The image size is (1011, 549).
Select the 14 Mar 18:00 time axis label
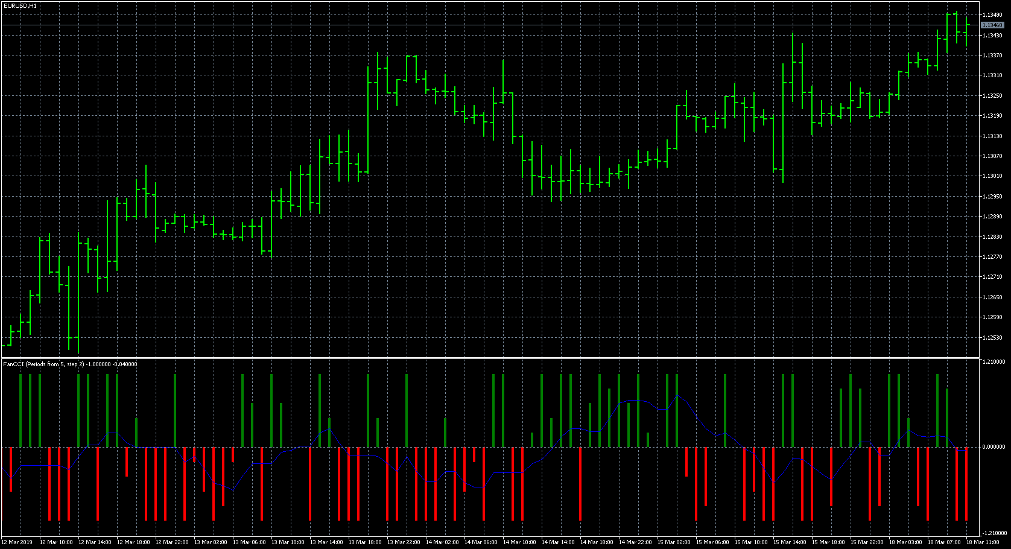597,542
